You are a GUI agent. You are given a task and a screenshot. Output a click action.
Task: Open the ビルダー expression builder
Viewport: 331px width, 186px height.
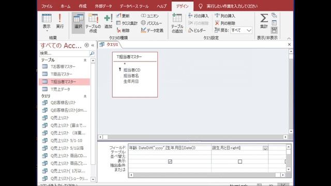tap(197, 30)
